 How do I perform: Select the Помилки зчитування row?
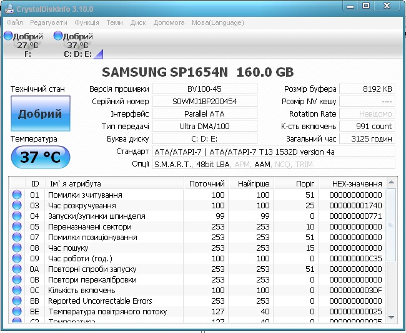coord(198,195)
